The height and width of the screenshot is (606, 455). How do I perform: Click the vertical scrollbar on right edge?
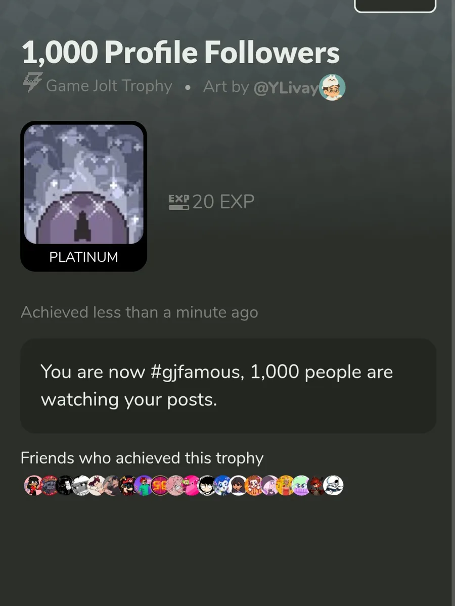pyautogui.click(x=452, y=303)
